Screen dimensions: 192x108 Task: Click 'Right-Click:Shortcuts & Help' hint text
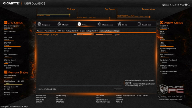[15, 107]
